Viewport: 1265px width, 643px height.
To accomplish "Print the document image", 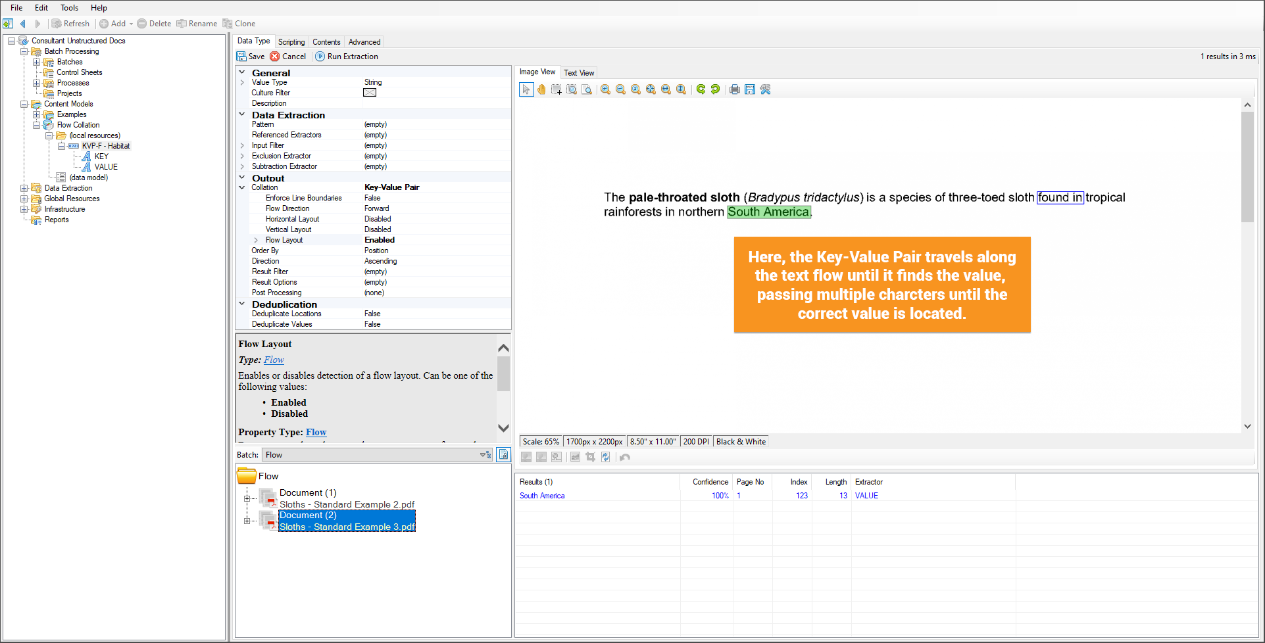I will tap(734, 89).
